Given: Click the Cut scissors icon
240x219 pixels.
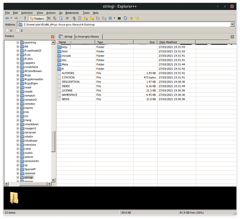Looking at the screenshot, I should click(49, 18).
